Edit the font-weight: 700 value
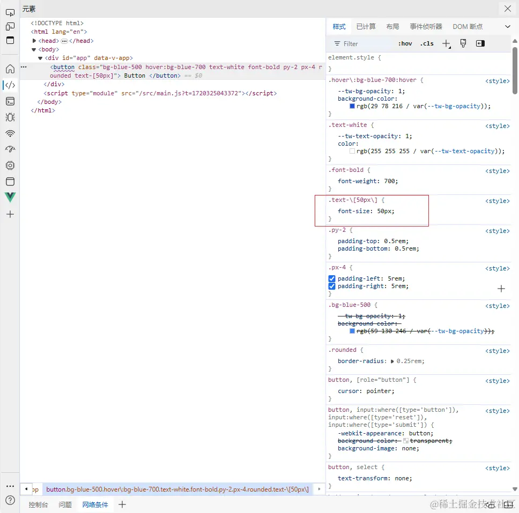The height and width of the screenshot is (513, 519). [x=390, y=181]
